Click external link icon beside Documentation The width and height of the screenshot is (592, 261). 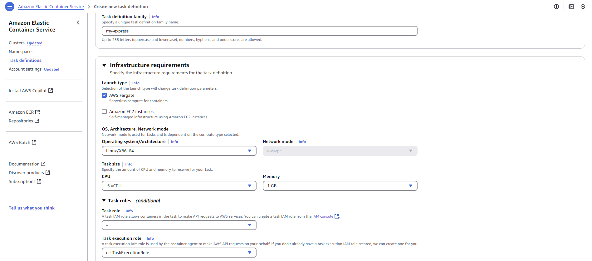pyautogui.click(x=43, y=164)
